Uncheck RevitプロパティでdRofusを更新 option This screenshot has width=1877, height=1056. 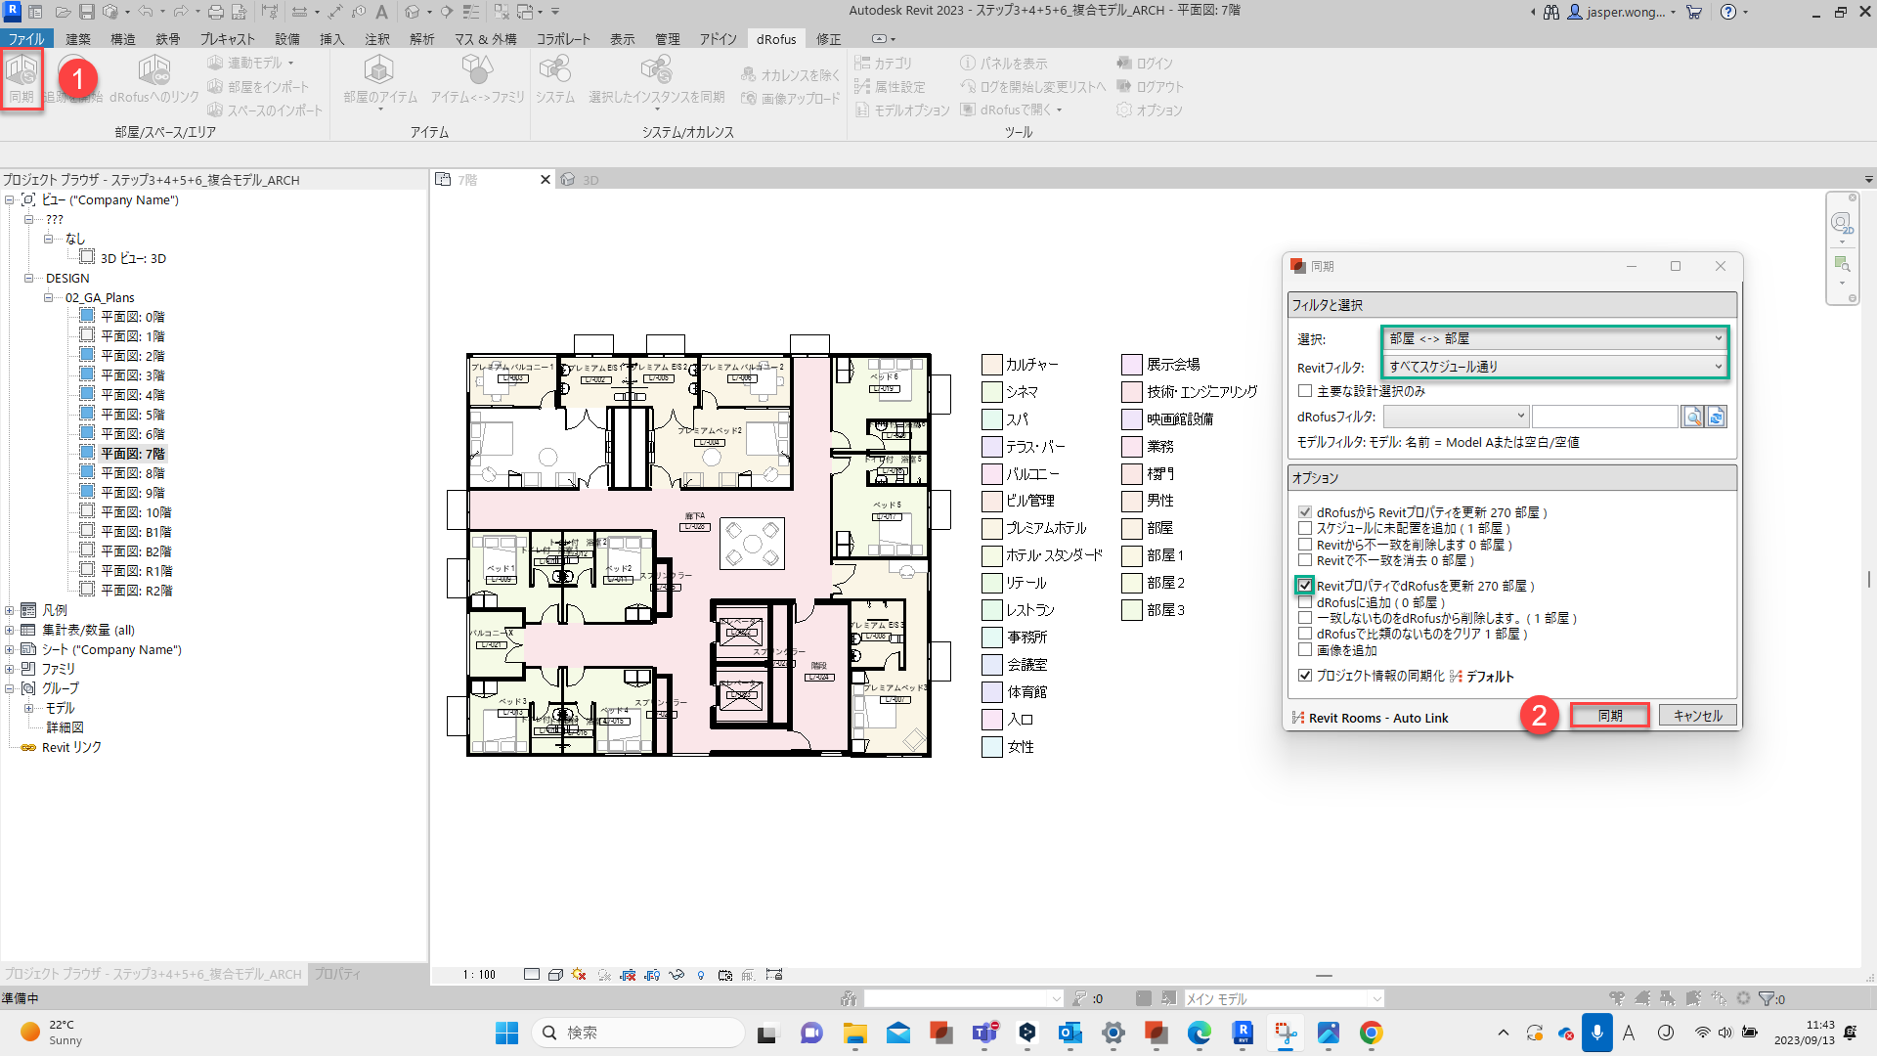1305,586
